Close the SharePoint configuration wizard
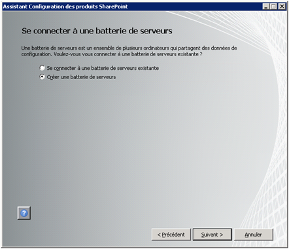 [x=282, y=7]
